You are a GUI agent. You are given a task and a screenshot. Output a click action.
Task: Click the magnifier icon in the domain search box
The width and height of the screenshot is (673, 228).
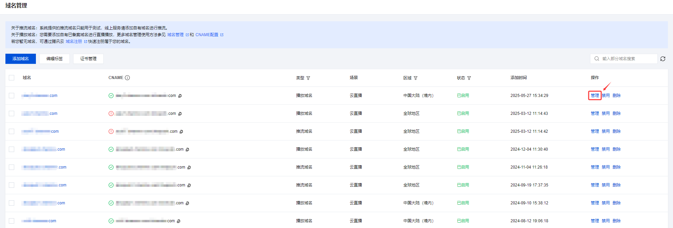(x=597, y=59)
